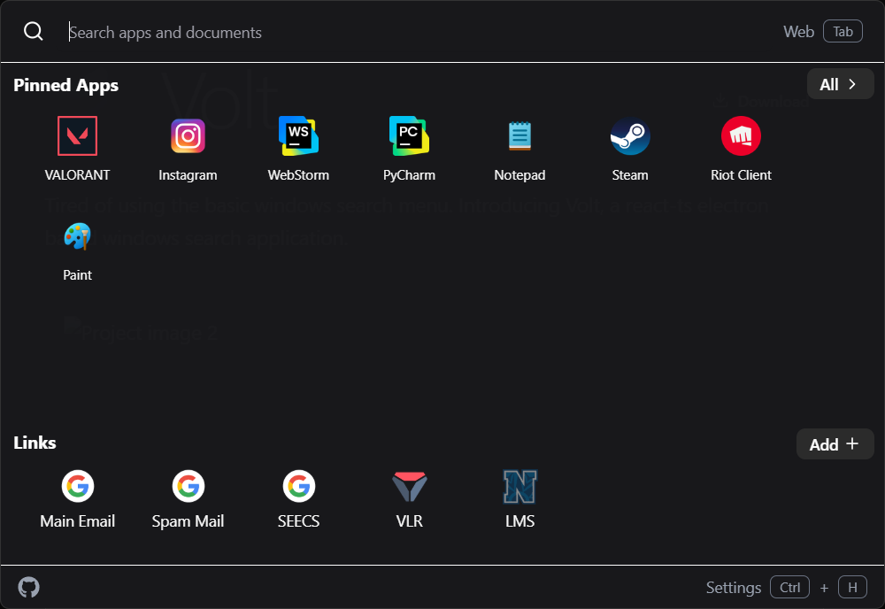Open the Main Email link
The image size is (885, 609).
pos(77,487)
